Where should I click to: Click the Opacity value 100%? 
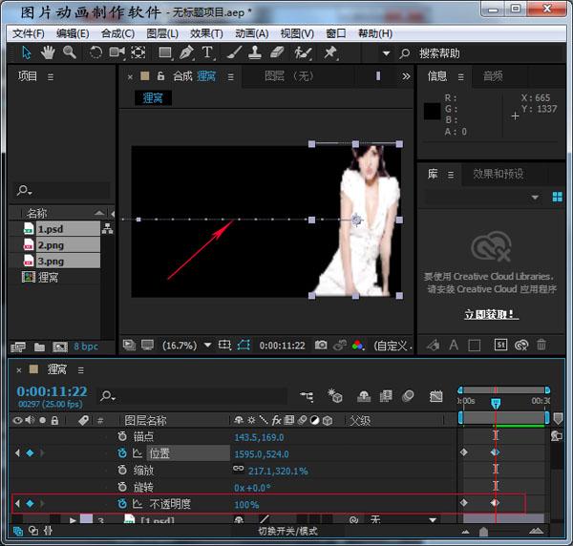(246, 505)
